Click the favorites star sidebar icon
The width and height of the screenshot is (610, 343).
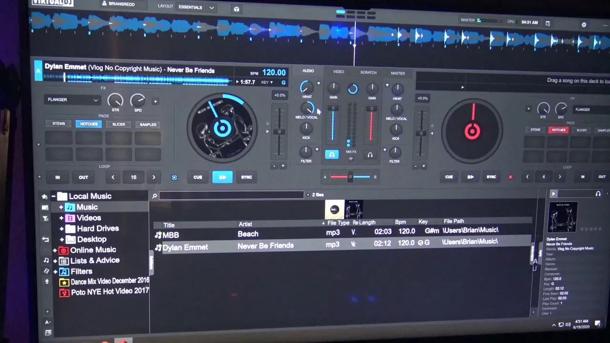click(x=44, y=196)
